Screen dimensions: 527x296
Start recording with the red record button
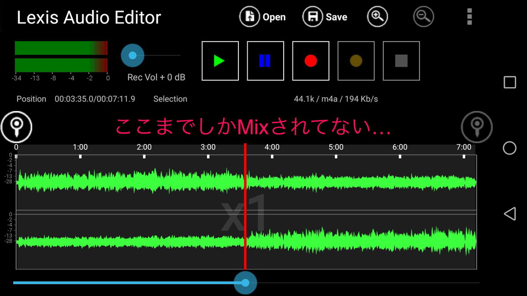click(310, 61)
